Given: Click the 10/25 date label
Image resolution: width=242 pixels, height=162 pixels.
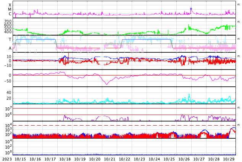Looking at the screenshot, I should [169, 159].
